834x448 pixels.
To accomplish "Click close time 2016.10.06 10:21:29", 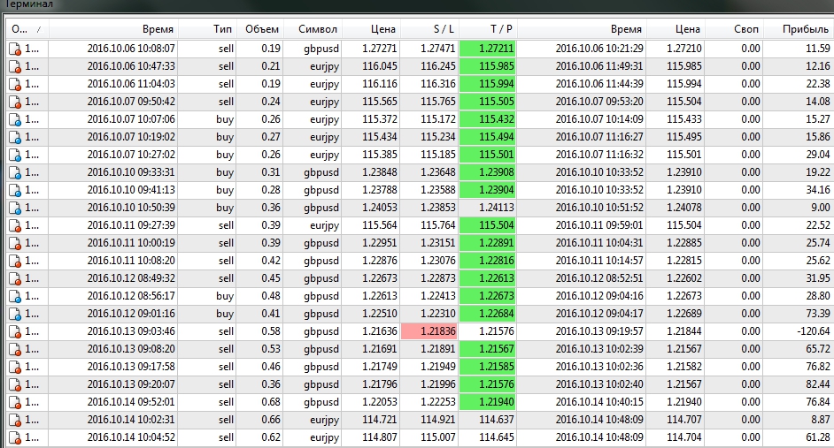I will point(599,49).
